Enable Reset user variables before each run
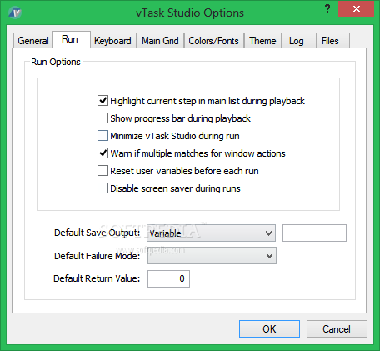 pyautogui.click(x=102, y=171)
